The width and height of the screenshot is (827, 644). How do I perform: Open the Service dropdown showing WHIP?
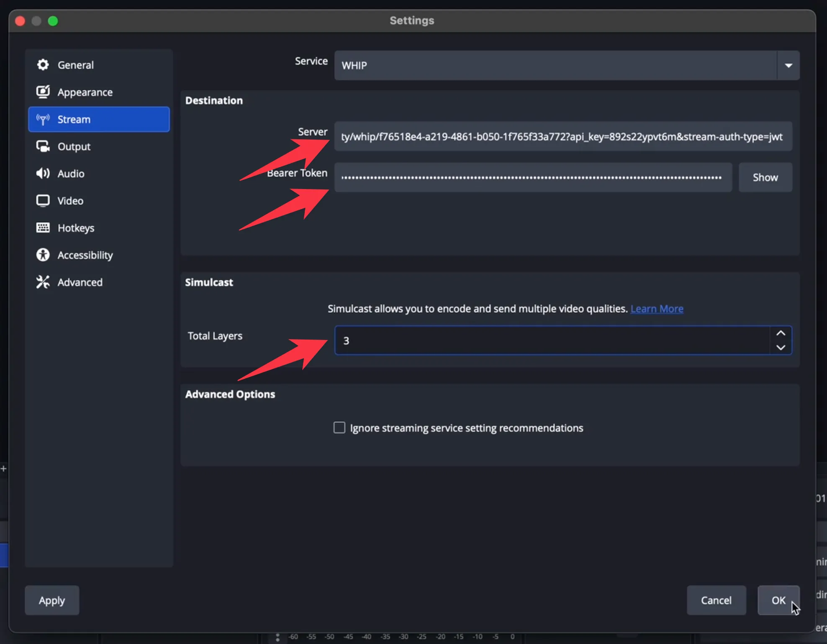click(x=788, y=65)
